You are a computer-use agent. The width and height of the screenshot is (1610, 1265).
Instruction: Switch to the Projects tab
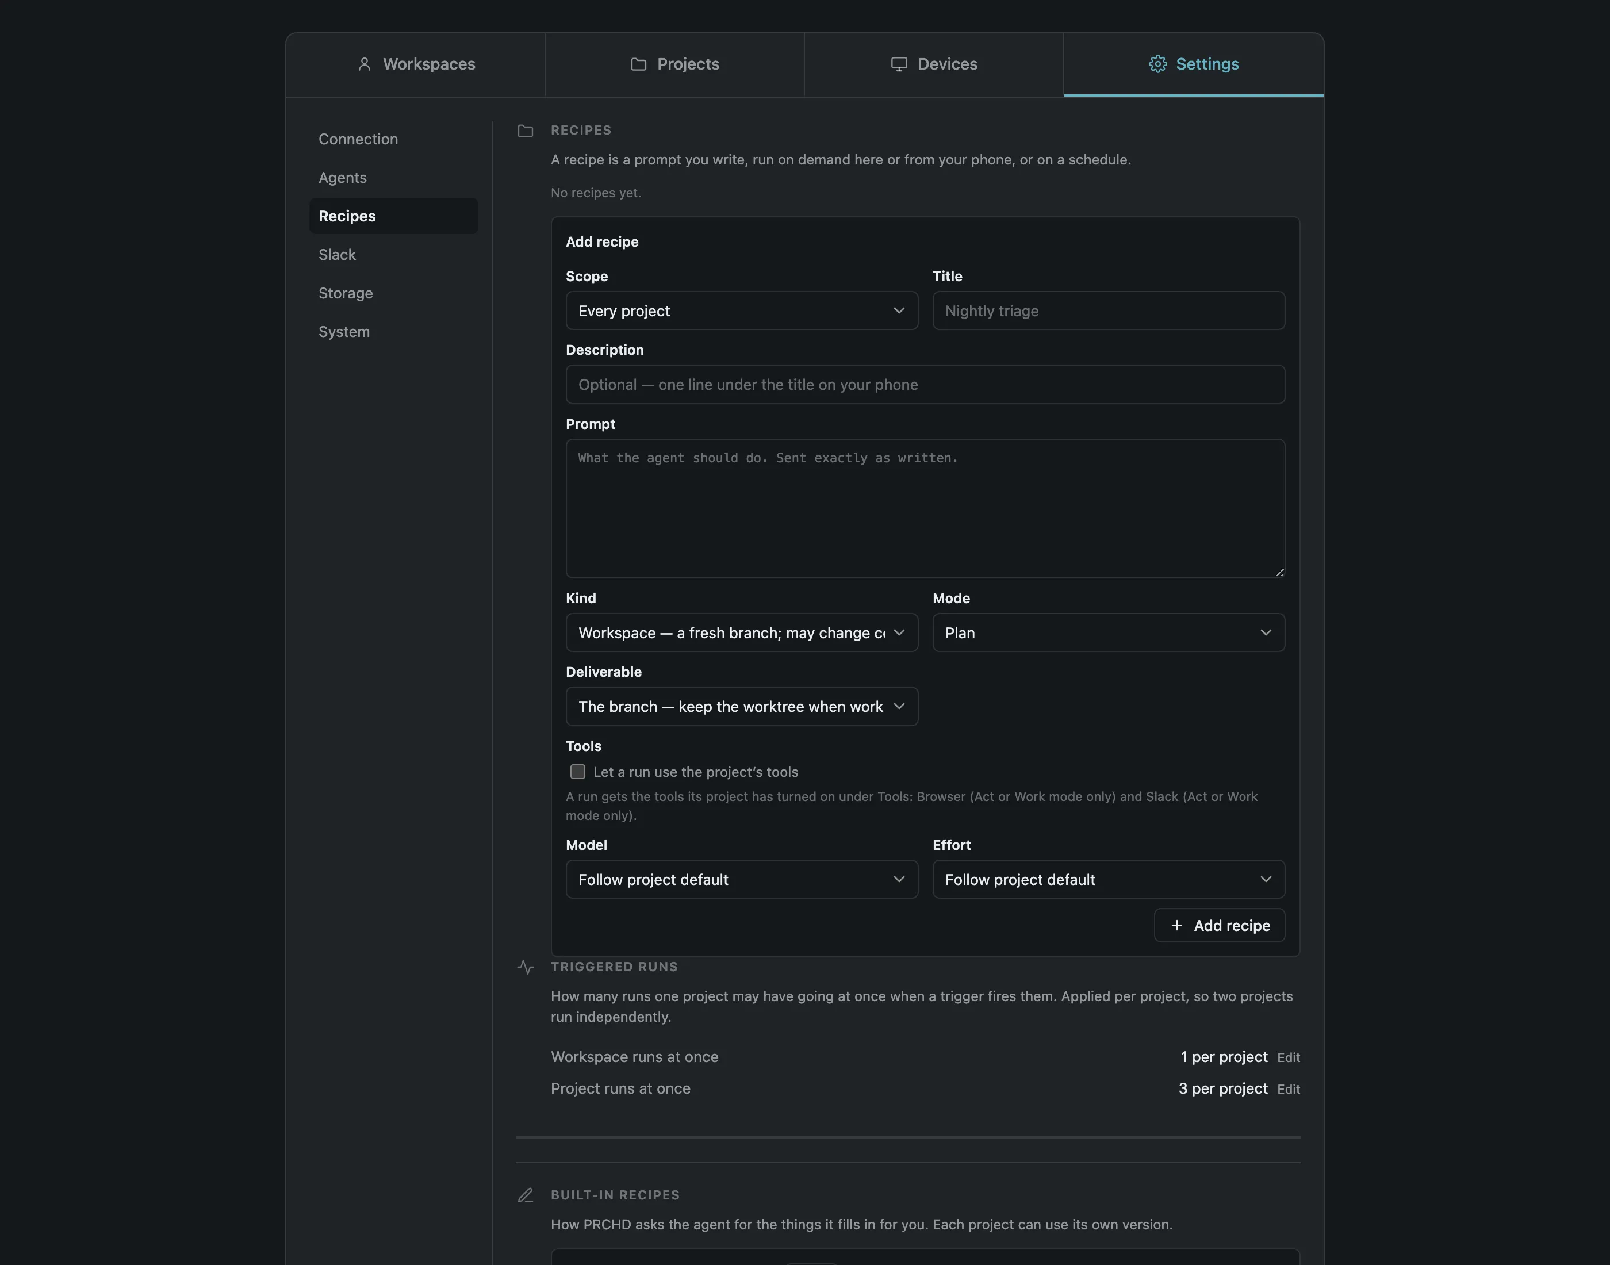tap(674, 64)
